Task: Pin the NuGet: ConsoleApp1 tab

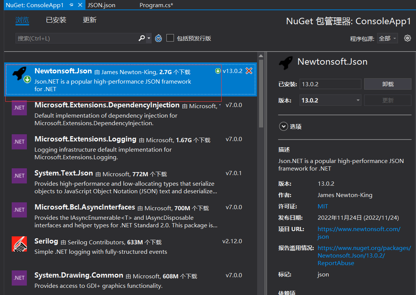Action: click(71, 5)
